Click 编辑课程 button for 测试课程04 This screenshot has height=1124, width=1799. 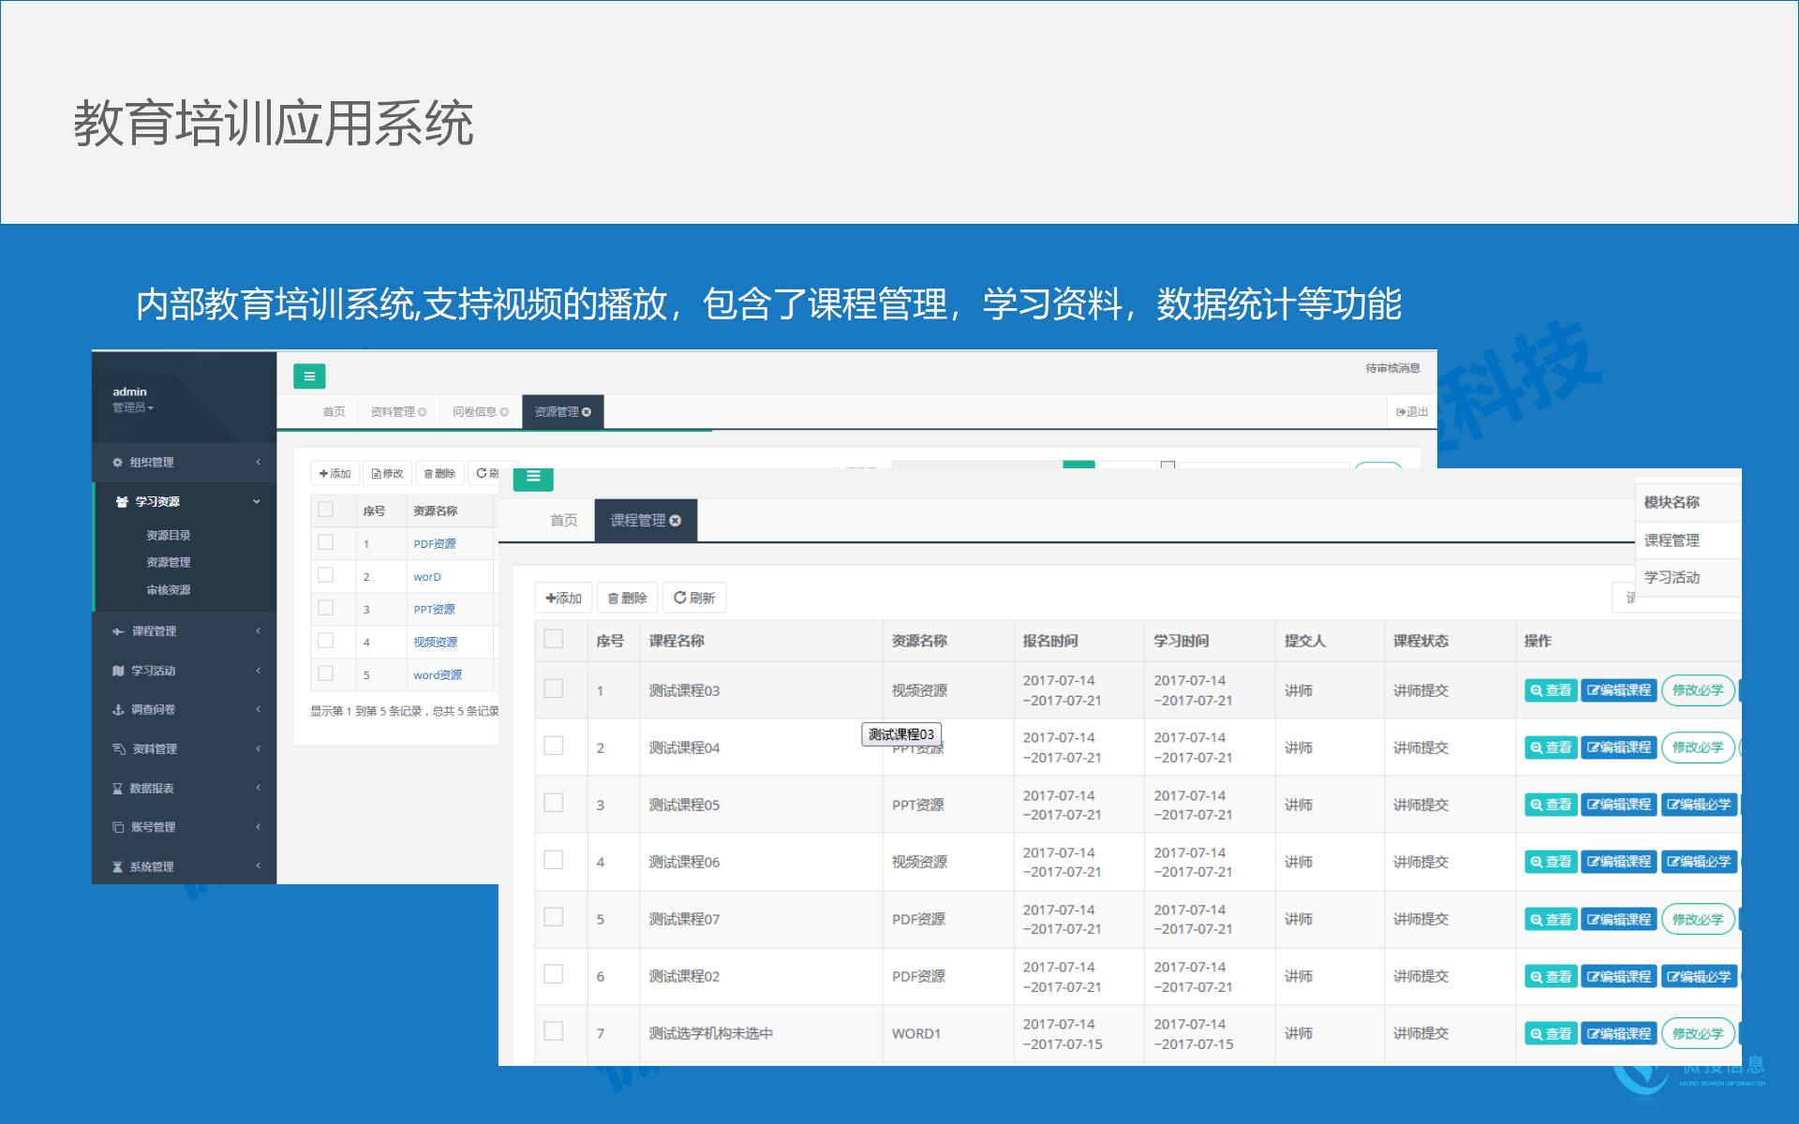[x=1618, y=747]
